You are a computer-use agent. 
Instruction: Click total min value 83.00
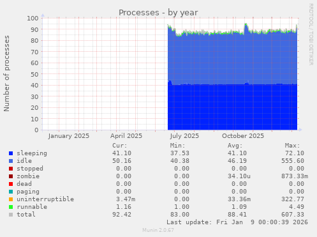(x=180, y=215)
